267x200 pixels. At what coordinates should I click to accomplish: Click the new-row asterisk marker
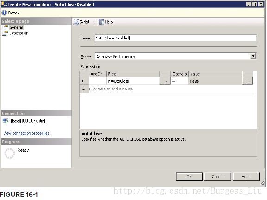click(84, 89)
